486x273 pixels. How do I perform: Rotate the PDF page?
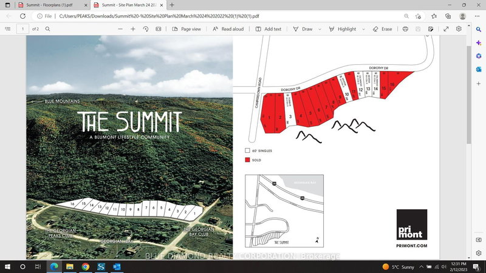click(x=146, y=29)
